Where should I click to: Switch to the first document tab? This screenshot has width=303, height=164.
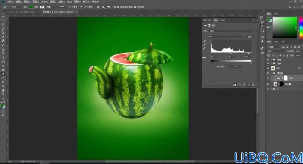(x=23, y=12)
